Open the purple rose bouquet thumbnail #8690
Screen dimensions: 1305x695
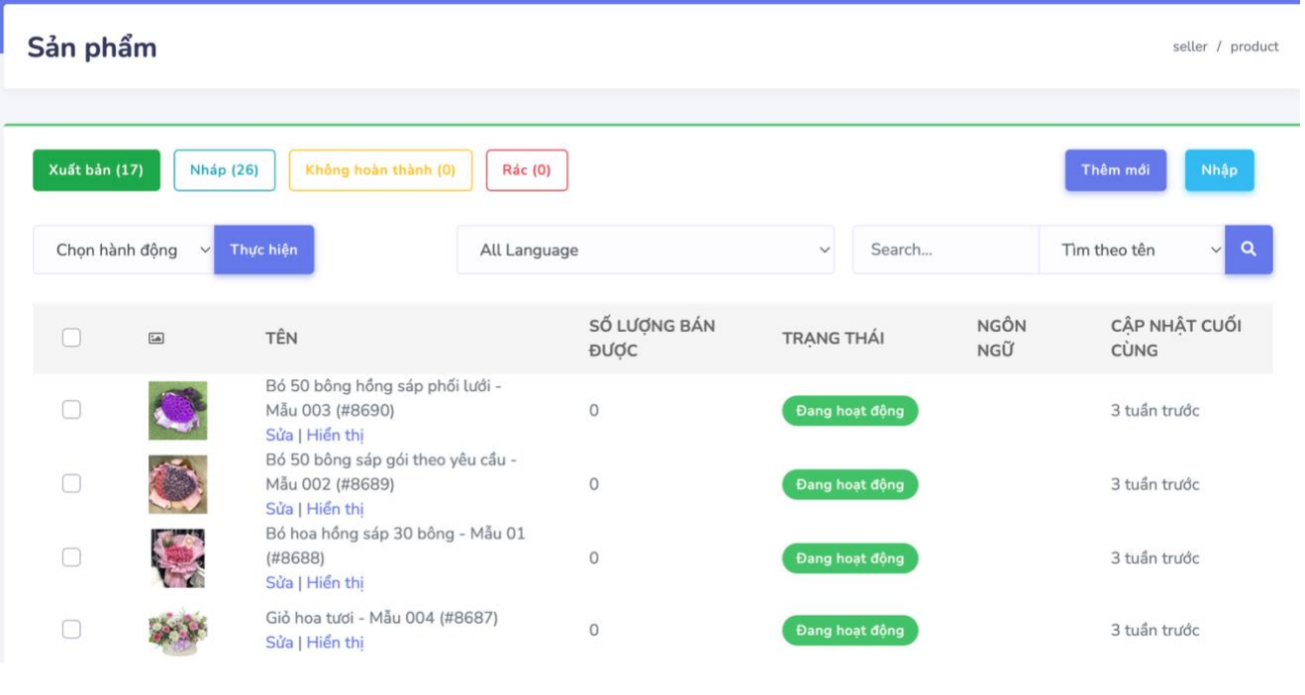[178, 410]
